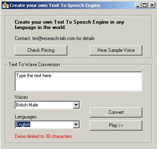Click the Languages label
The image size is (157, 149).
click(26, 117)
